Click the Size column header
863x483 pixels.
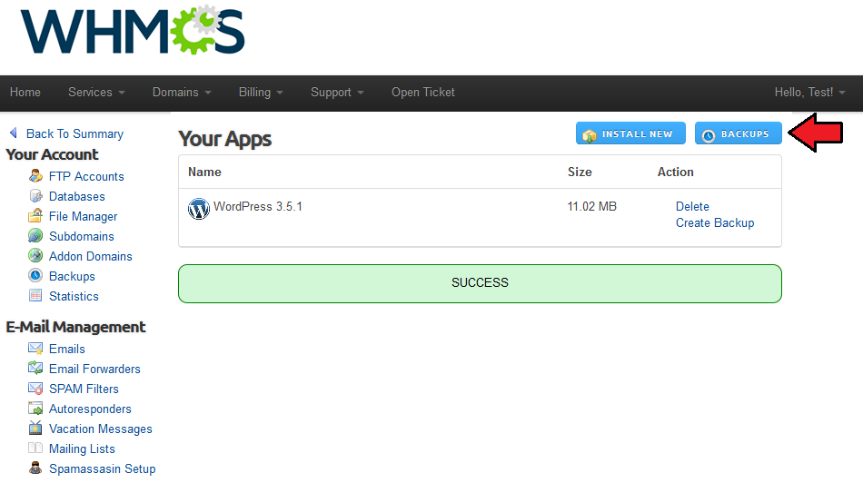point(580,172)
